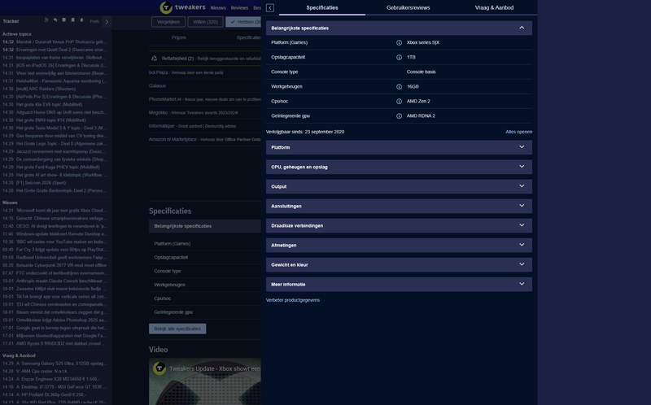Open the Het grote Tesla Model 3 & Y topic
Screen dimensions: 651x405
click(62, 128)
